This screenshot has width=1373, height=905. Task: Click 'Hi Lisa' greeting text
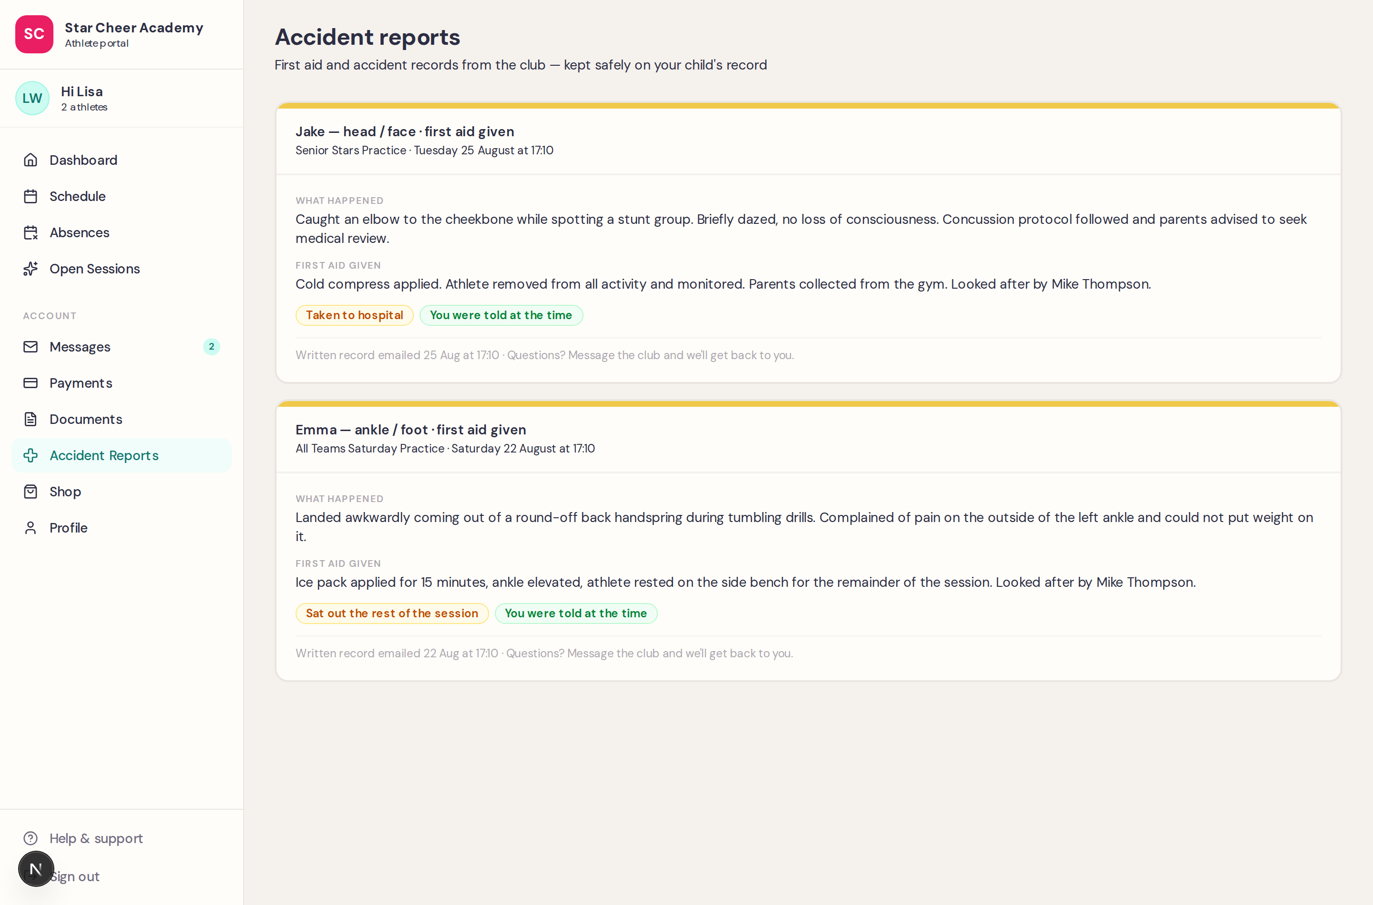(x=82, y=92)
